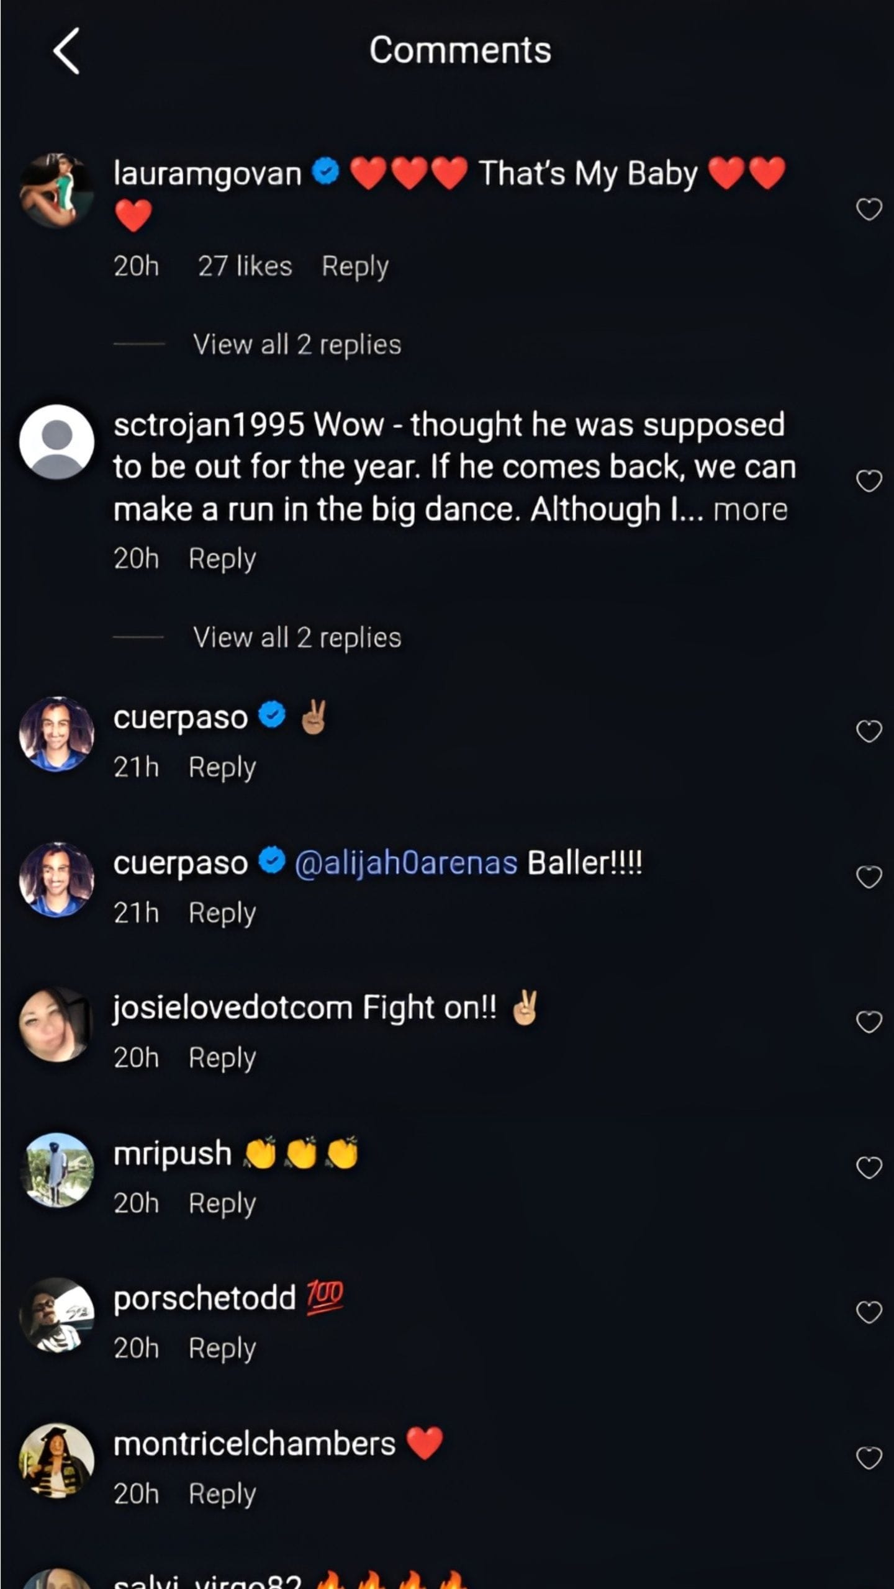Tap the back arrow icon
894x1589 pixels.
click(66, 51)
